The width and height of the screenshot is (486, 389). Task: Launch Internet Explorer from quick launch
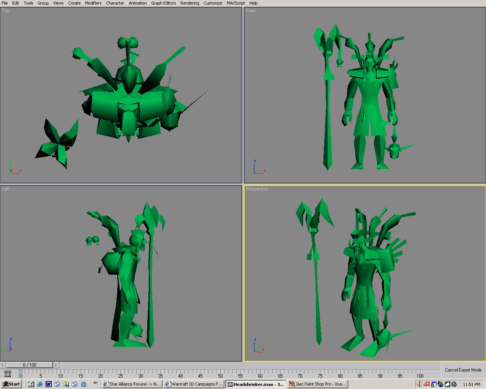tap(40, 384)
